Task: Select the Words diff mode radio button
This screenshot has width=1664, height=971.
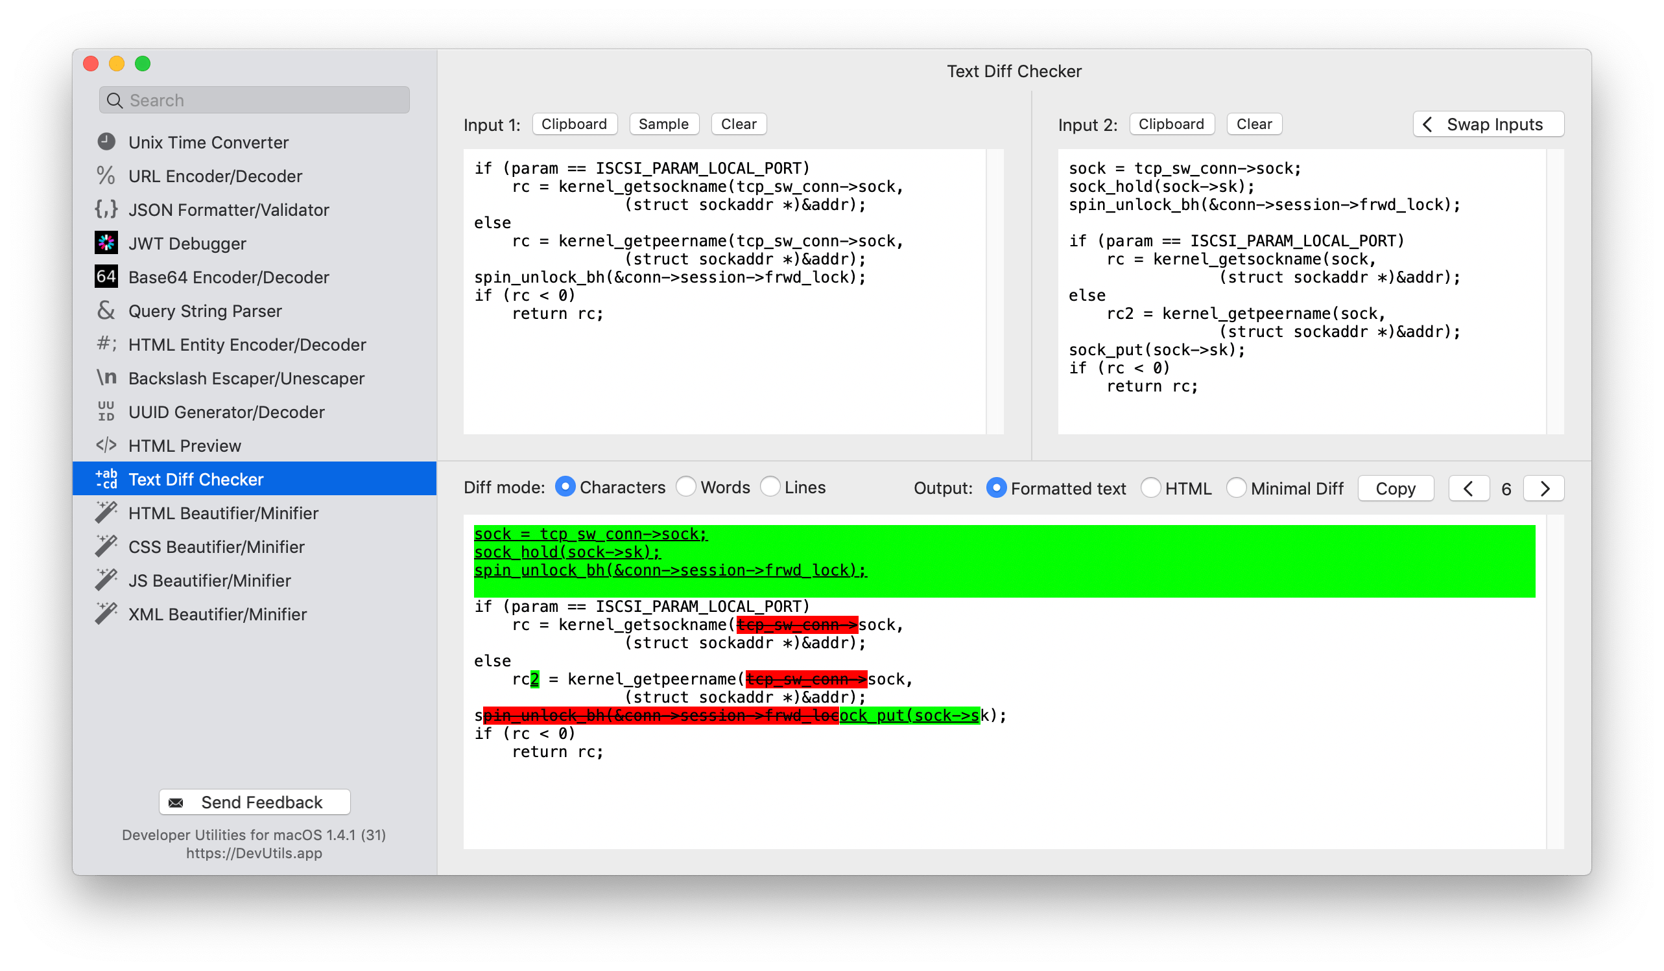Action: click(x=687, y=485)
